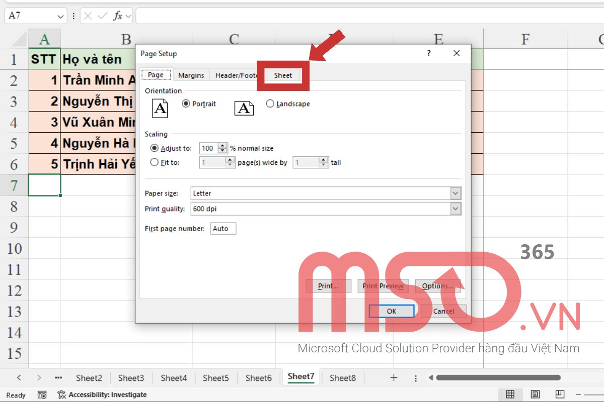Viewport: 604px width, 402px height.
Task: Click the Landscape page icon
Action: click(244, 108)
